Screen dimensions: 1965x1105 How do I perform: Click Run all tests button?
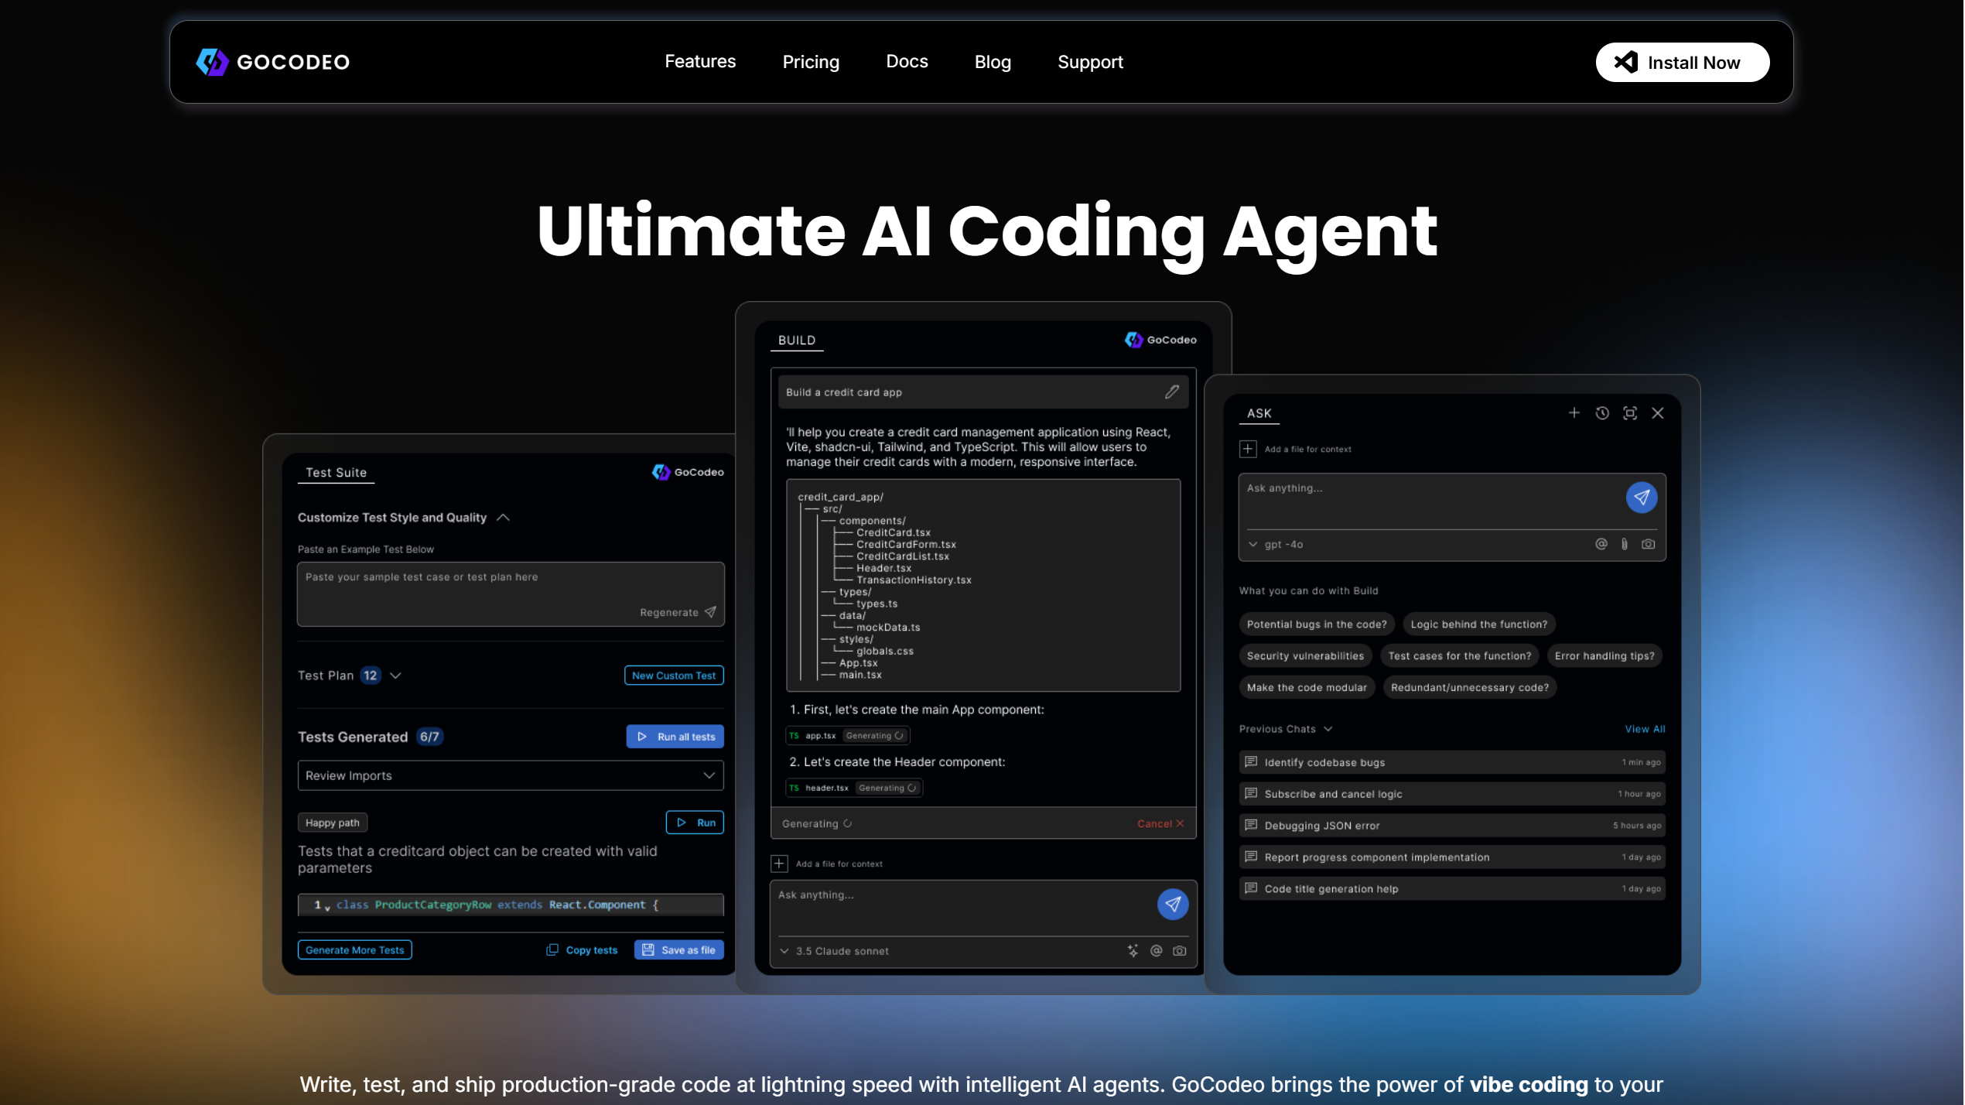point(675,737)
